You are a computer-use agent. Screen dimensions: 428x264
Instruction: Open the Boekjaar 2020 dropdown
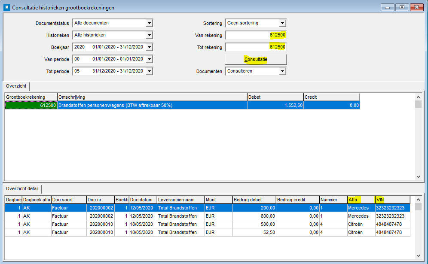pyautogui.click(x=149, y=47)
